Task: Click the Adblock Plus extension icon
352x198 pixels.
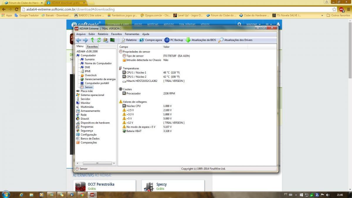Action: pos(341,9)
